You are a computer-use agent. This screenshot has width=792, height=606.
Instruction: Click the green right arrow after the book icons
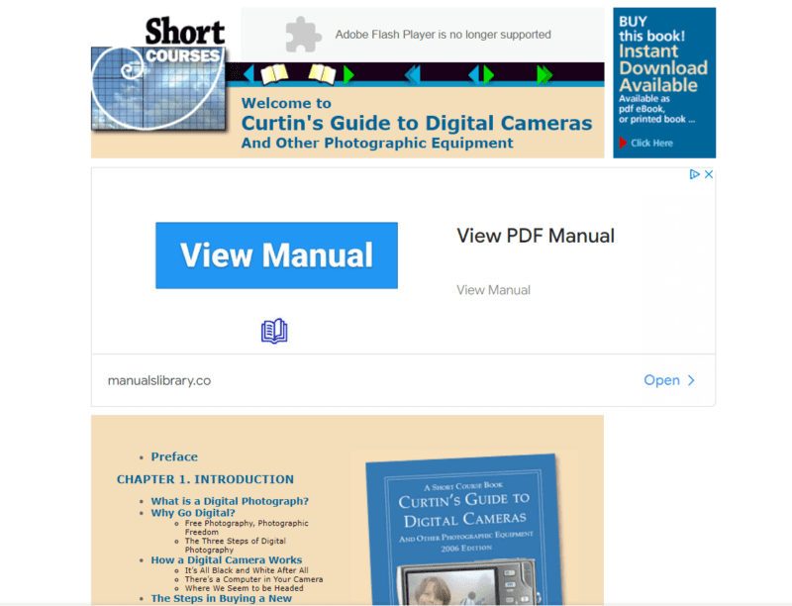(348, 74)
